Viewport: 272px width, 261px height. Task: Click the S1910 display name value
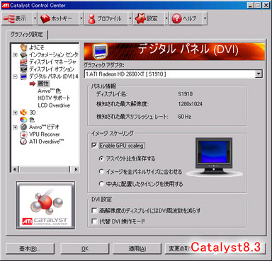pyautogui.click(x=186, y=94)
